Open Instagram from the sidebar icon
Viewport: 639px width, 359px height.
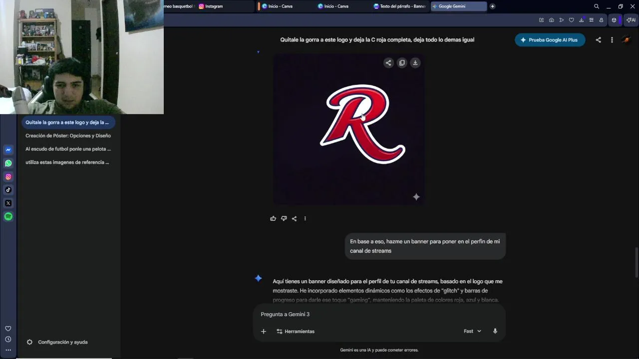(x=8, y=177)
